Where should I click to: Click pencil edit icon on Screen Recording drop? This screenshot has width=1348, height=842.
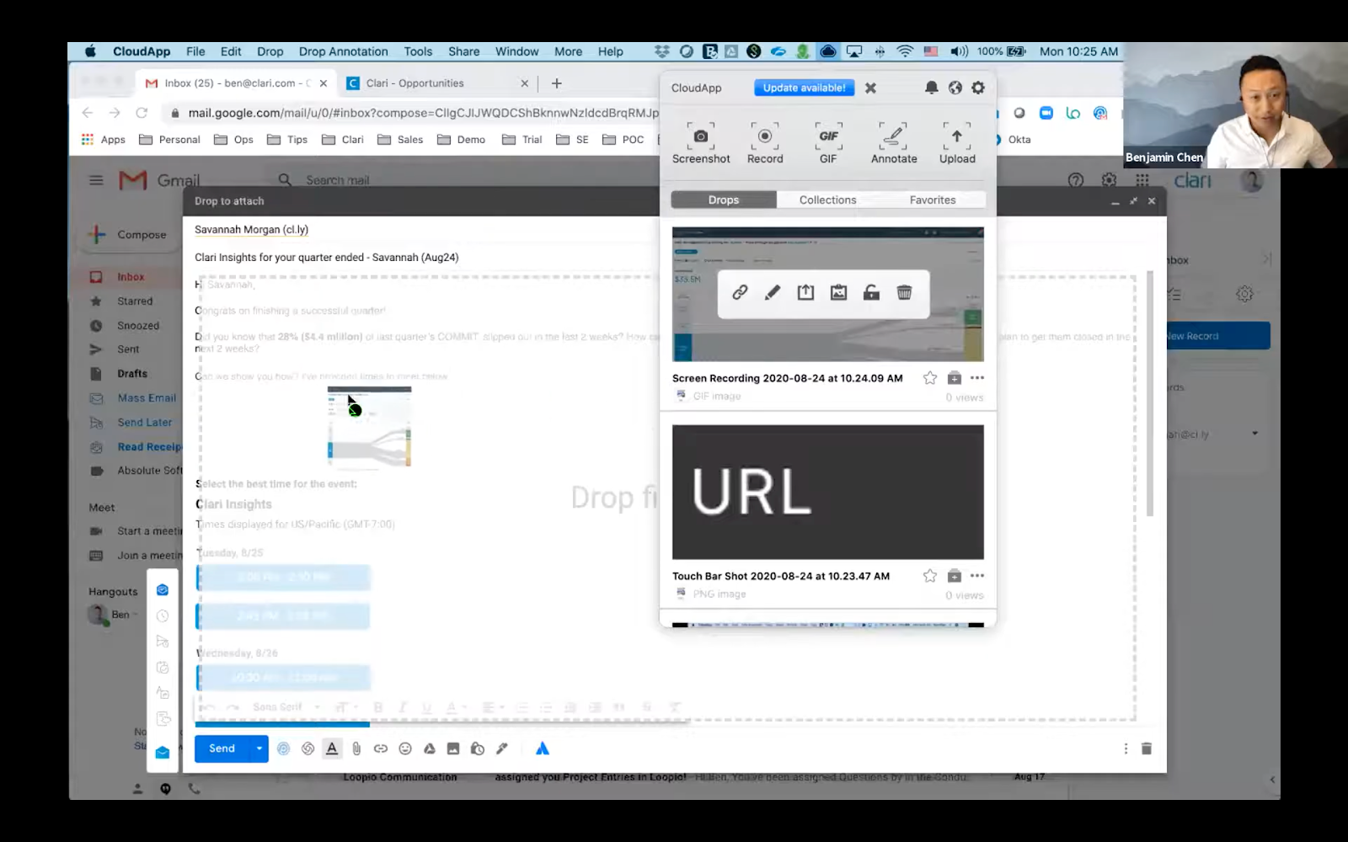773,292
